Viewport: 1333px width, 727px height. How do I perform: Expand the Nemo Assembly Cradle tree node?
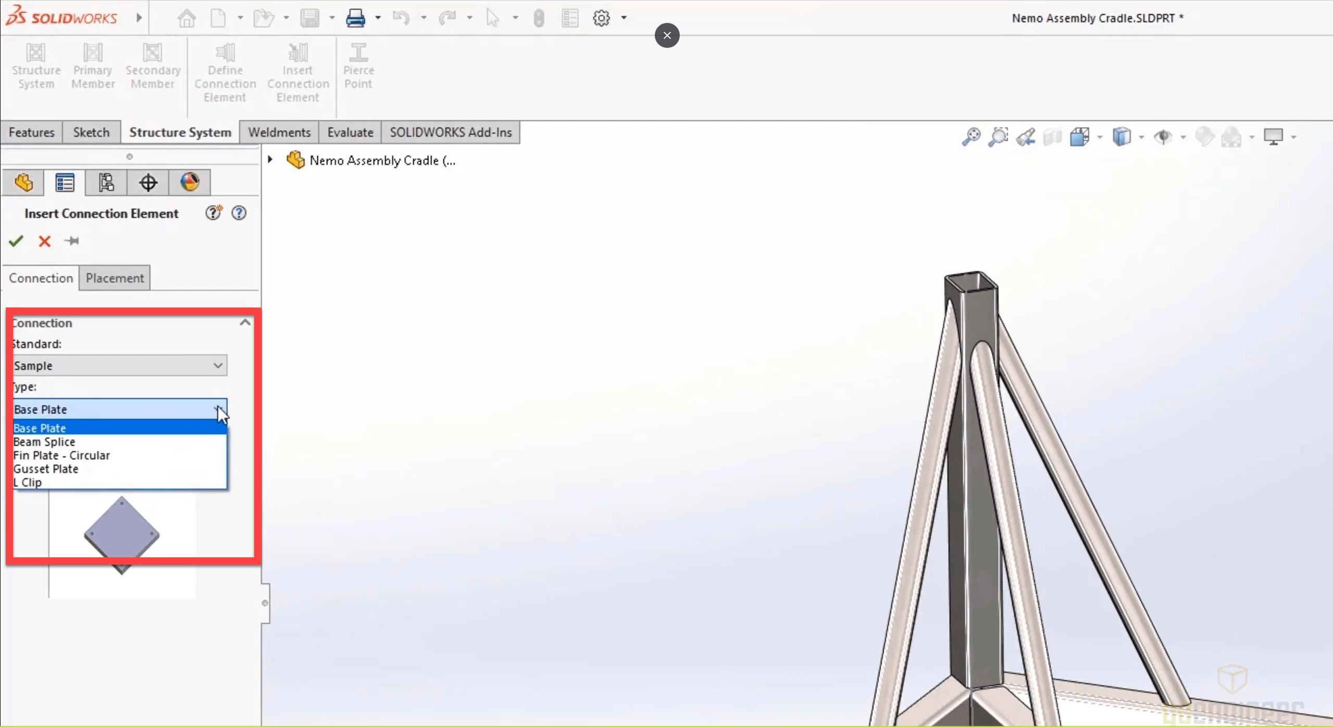tap(270, 159)
